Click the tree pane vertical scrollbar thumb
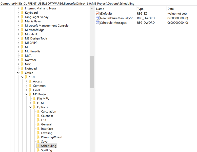Screen dimensions: 197x152 point(92,72)
